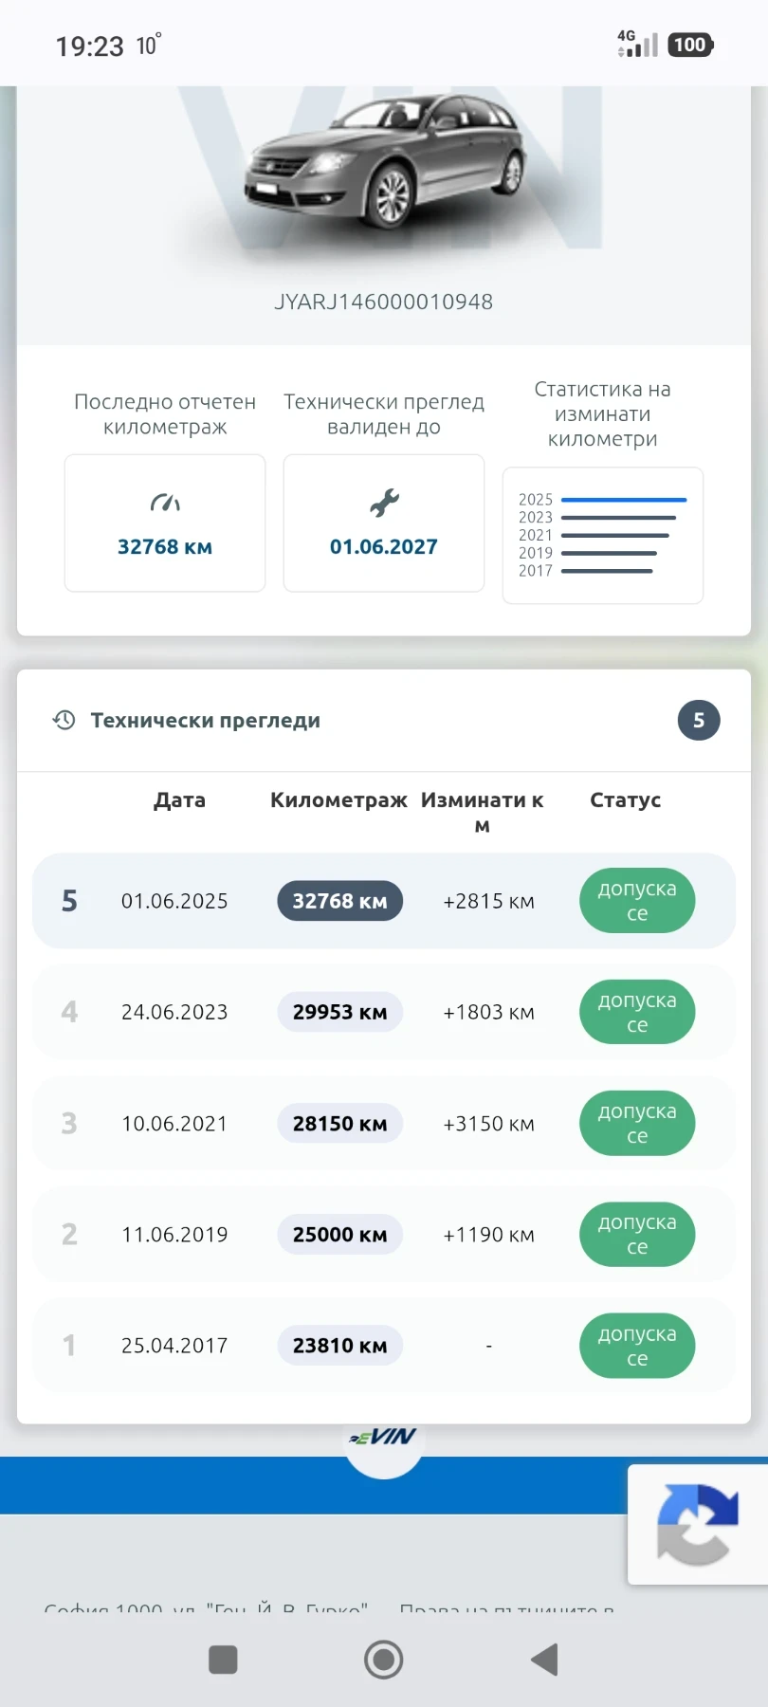Tap the wrench technical inspection icon
The width and height of the screenshot is (768, 1707).
[384, 503]
